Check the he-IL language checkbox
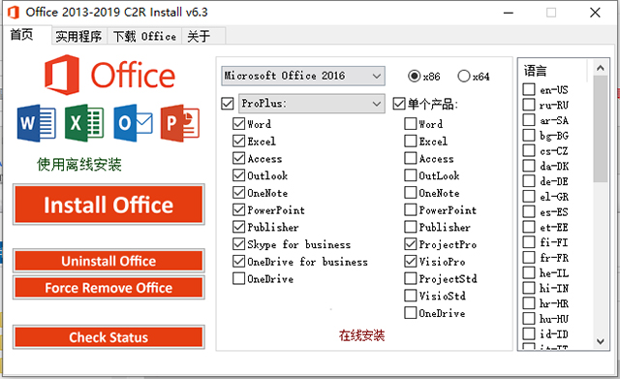This screenshot has width=620, height=379. 529,272
